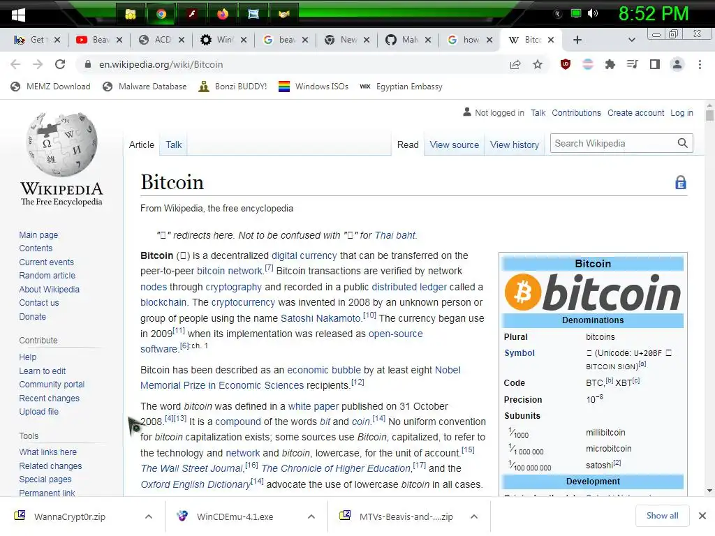715x536 pixels.
Task: Open Windows ISOs bookmark
Action: click(x=314, y=87)
